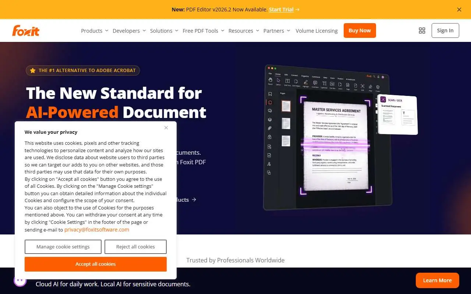Viewport: 471px width, 294px height.
Task: Accept all cookies
Action: point(96,264)
